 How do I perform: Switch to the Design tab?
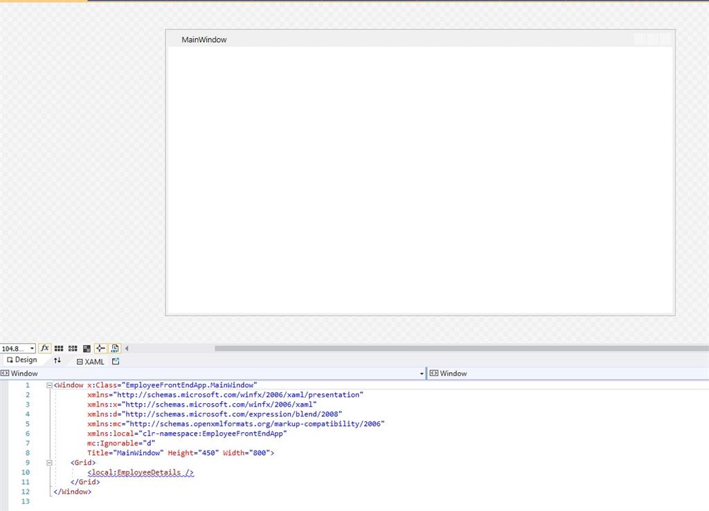pyautogui.click(x=23, y=360)
